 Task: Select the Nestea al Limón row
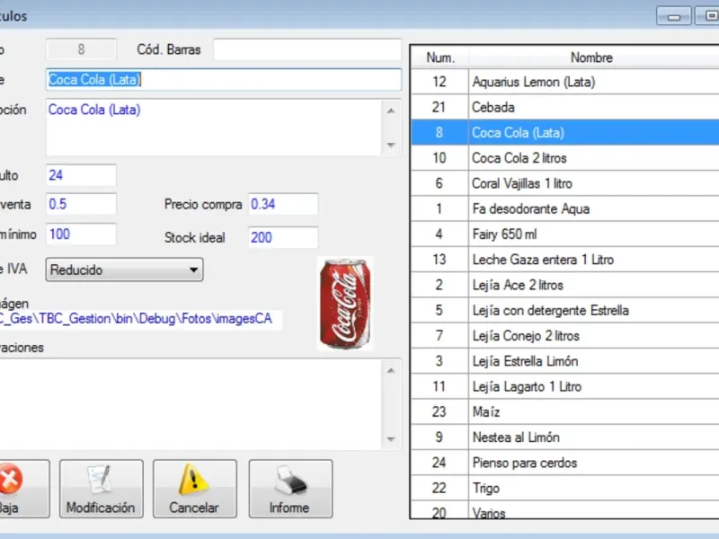tap(565, 437)
